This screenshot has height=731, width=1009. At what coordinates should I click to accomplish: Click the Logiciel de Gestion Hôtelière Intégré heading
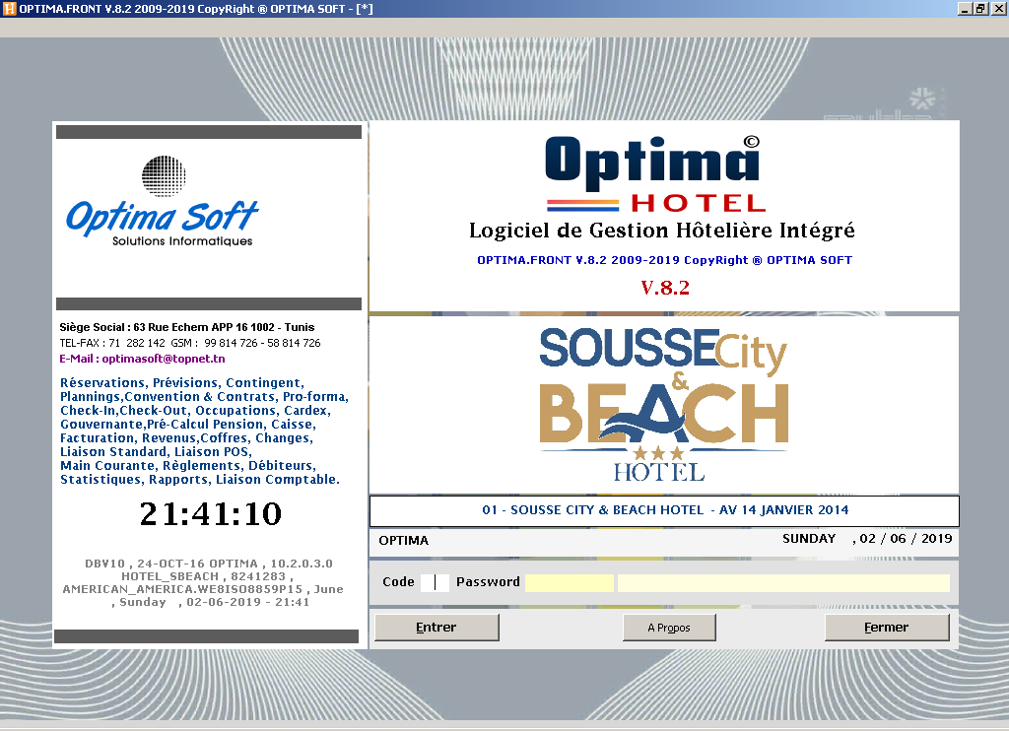[x=662, y=231]
